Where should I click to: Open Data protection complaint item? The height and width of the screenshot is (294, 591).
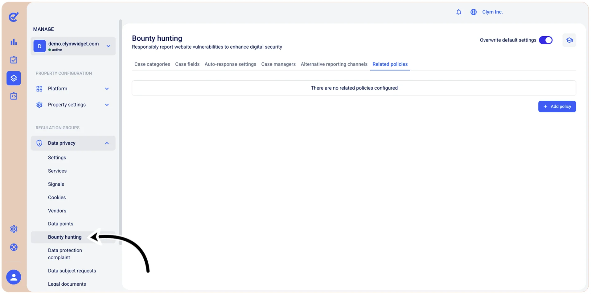(65, 254)
